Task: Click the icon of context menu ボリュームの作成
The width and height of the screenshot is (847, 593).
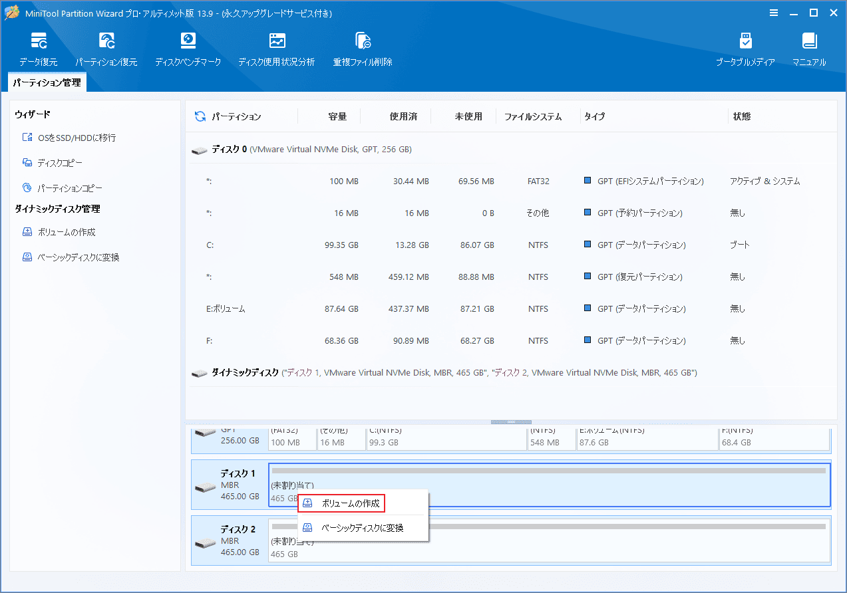Action: [x=307, y=503]
